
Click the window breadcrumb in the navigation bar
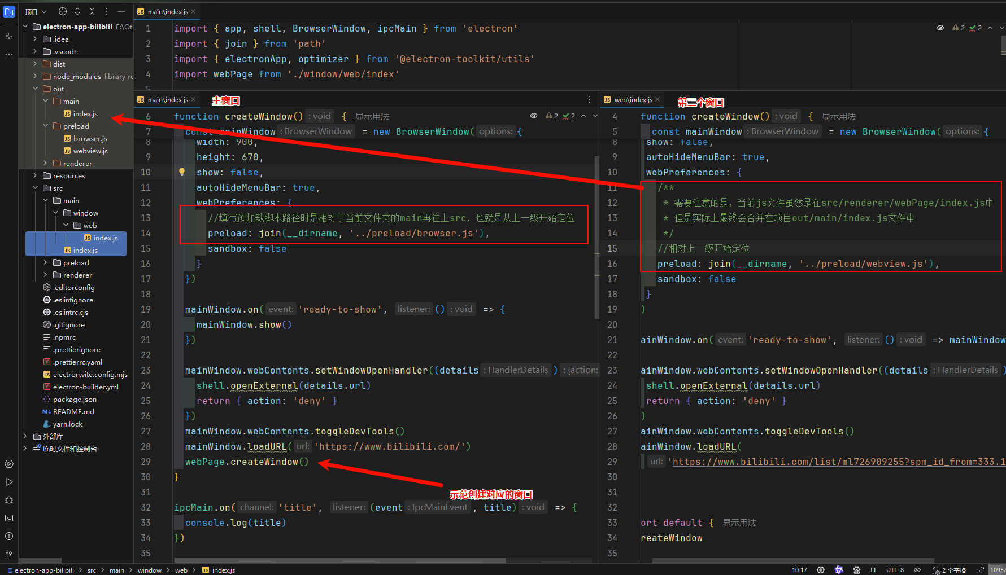point(150,570)
